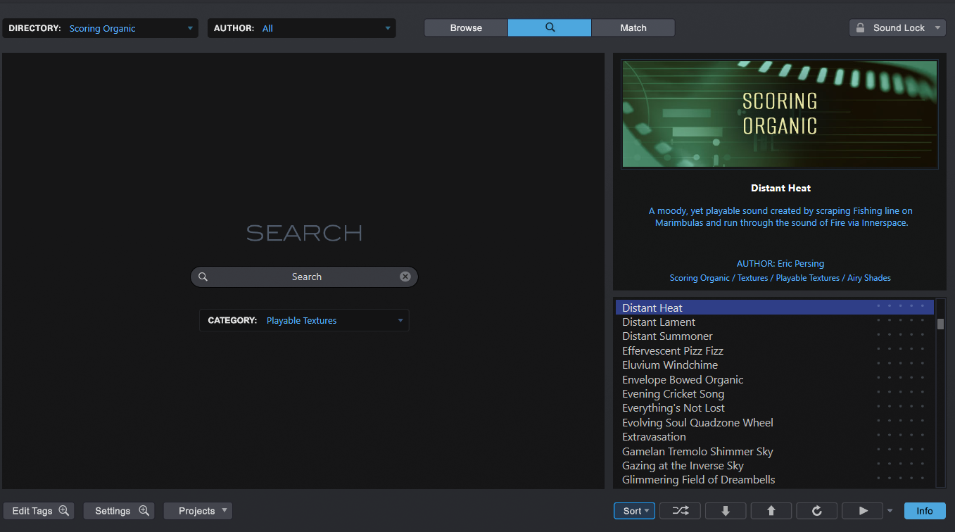Switch to the Browse tab

pyautogui.click(x=466, y=27)
